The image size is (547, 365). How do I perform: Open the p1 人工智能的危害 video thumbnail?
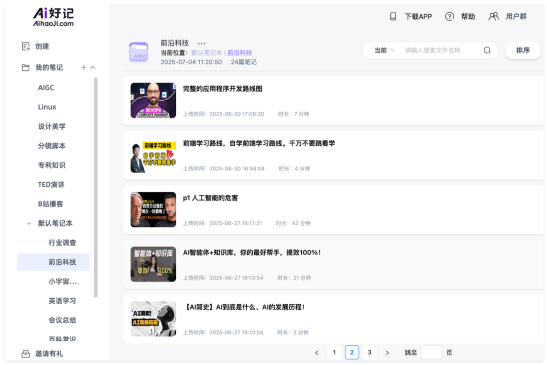click(x=153, y=210)
